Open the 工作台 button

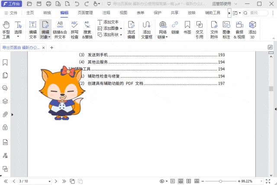point(12,4)
